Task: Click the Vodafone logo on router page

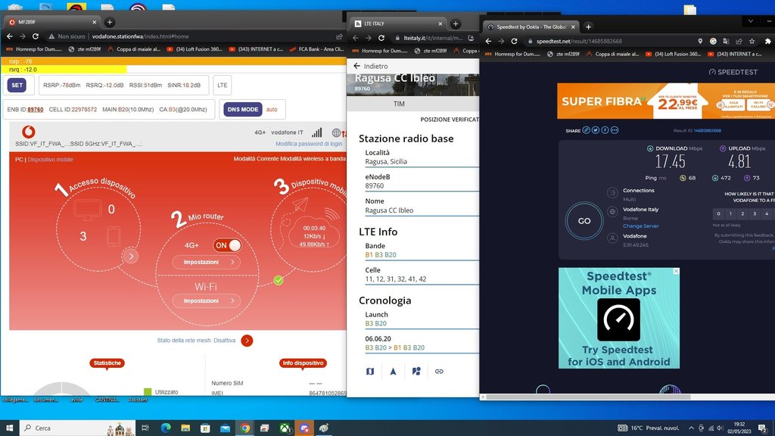Action: pyautogui.click(x=29, y=132)
